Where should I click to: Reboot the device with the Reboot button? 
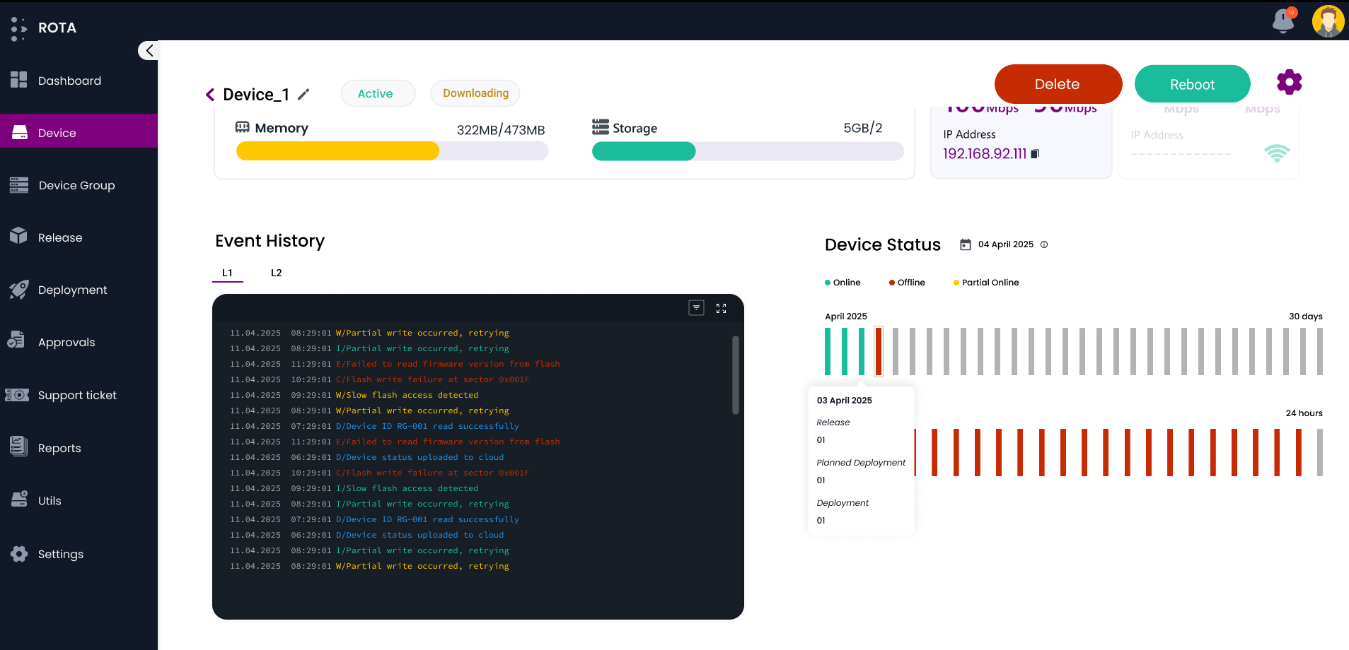[1192, 84]
